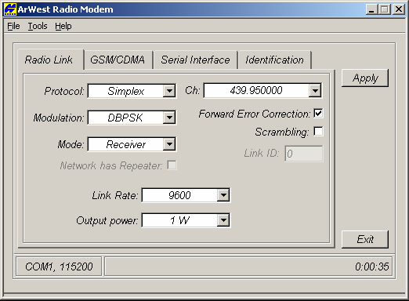Open the Identification tab

pyautogui.click(x=274, y=60)
